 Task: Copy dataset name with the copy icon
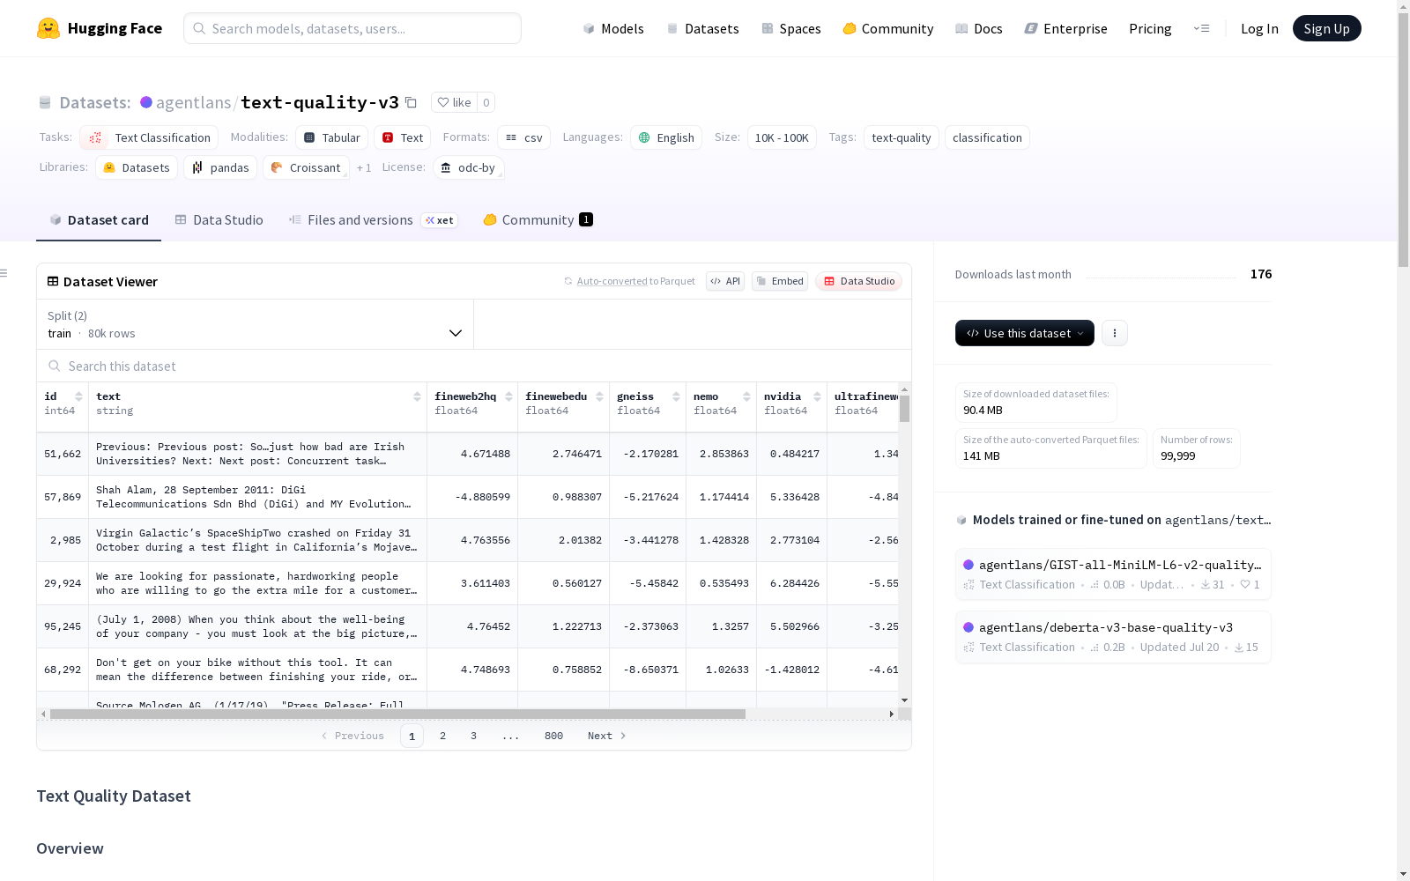tap(411, 102)
